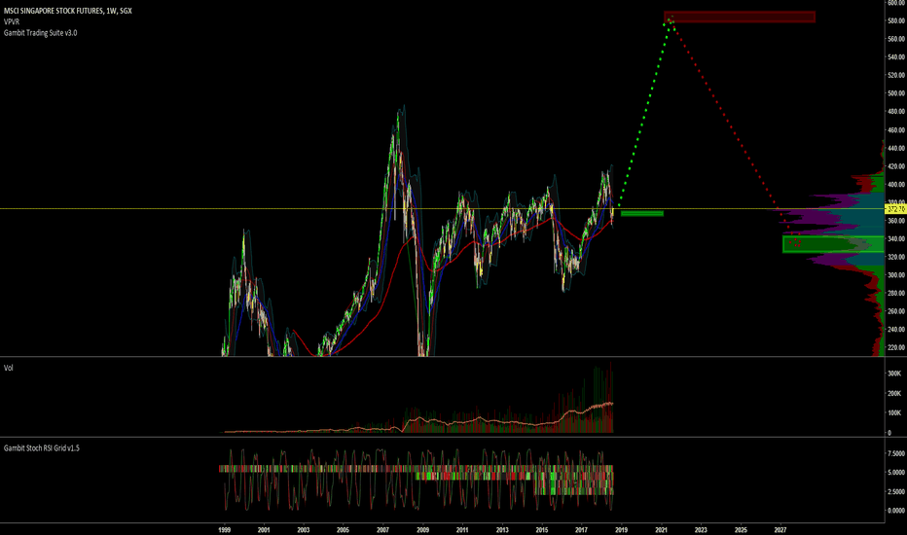This screenshot has height=535, width=907.
Task: Click the 540.00 price axis label
Action: tap(896, 56)
